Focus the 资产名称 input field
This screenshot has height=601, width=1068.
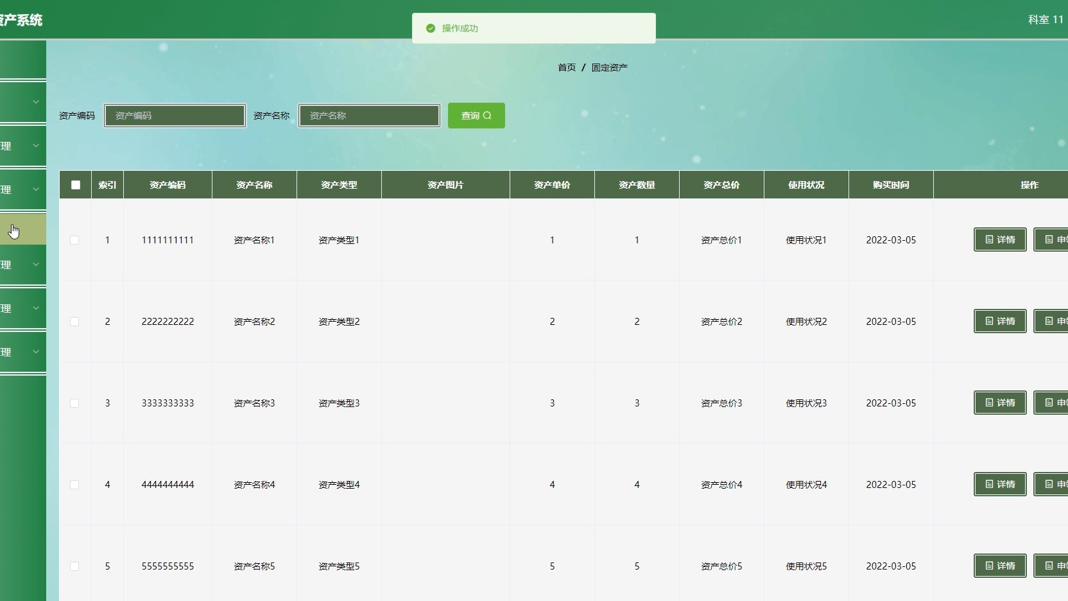(370, 116)
